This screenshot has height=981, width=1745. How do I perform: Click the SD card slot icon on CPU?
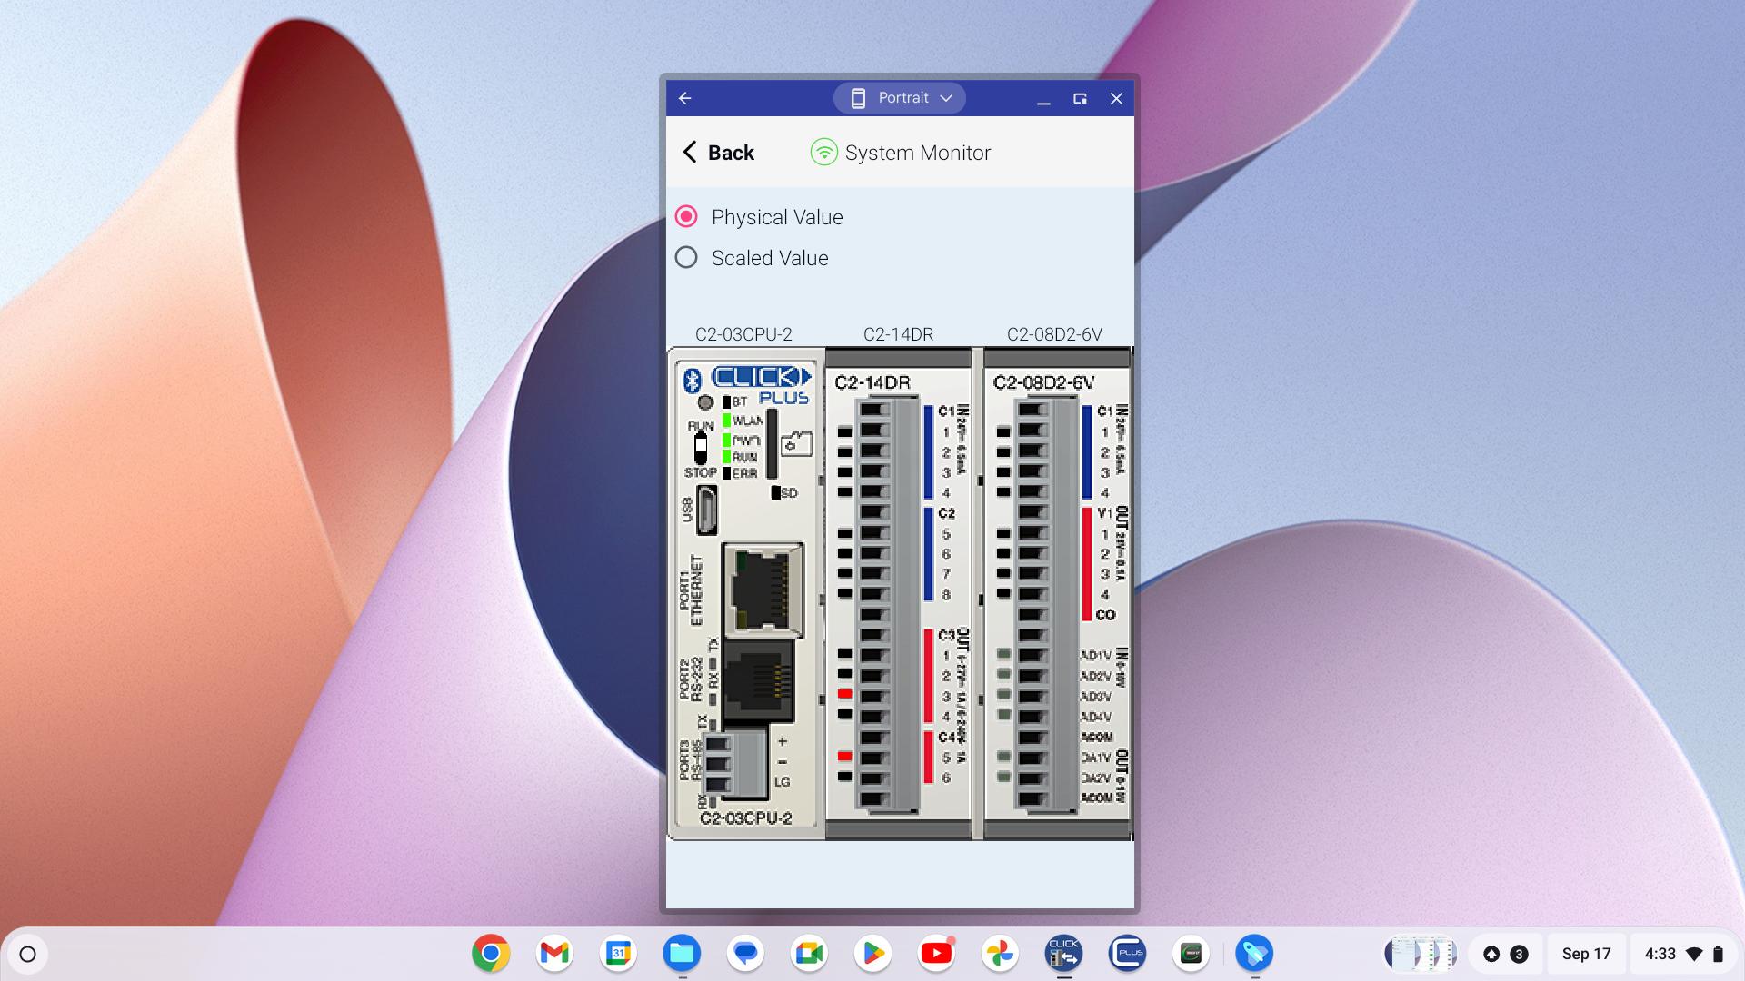click(796, 443)
